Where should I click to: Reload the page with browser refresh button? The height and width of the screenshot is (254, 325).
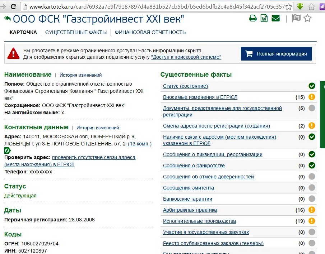(x=14, y=6)
